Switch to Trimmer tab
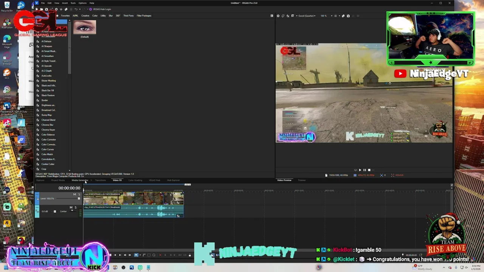 [302, 180]
